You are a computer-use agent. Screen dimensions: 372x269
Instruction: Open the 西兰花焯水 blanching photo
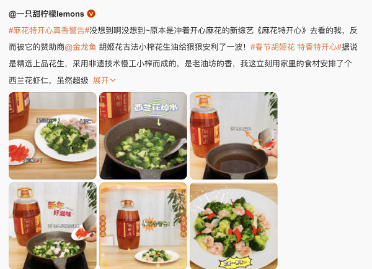coord(143,135)
